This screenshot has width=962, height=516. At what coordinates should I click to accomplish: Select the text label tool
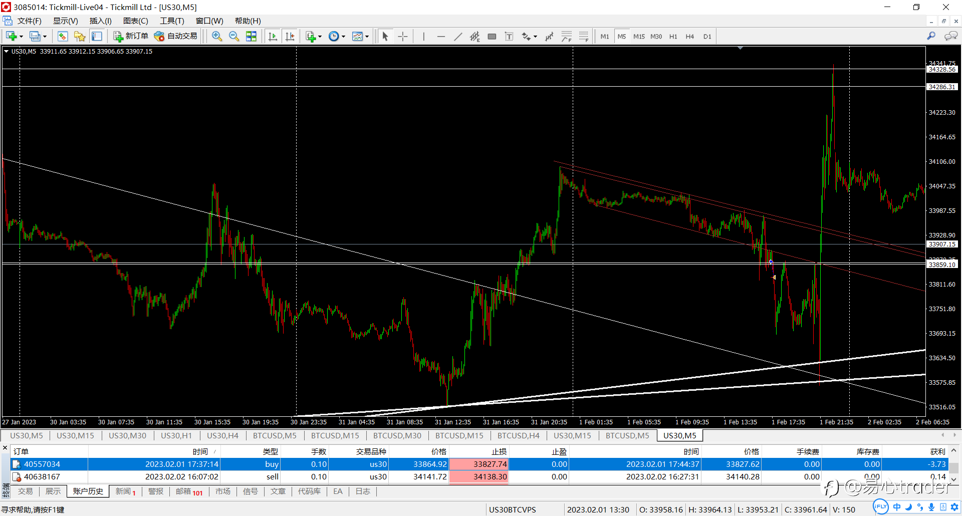(x=509, y=36)
